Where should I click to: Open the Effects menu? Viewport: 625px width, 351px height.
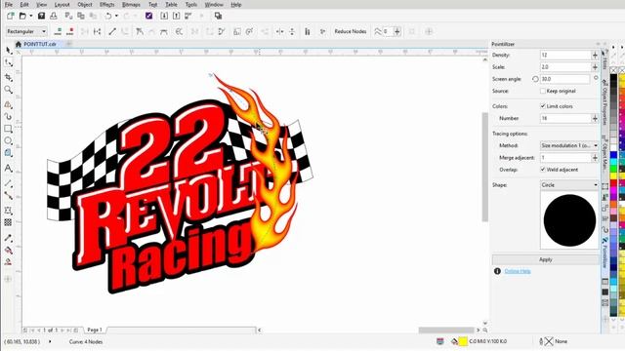tap(106, 4)
